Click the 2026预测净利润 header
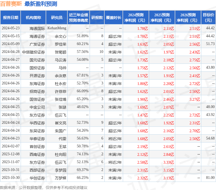 click(188, 17)
